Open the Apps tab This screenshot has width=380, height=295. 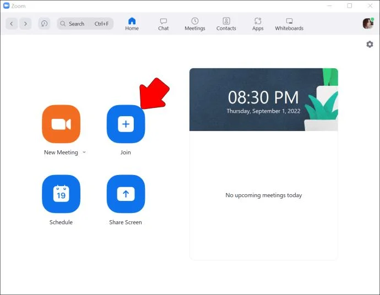point(258,24)
